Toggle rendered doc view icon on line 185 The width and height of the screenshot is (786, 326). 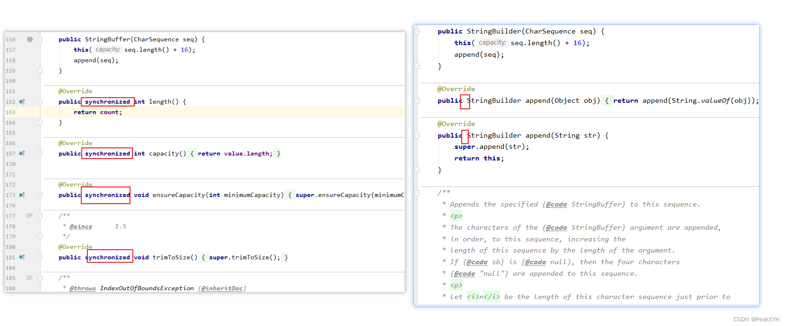coord(30,278)
